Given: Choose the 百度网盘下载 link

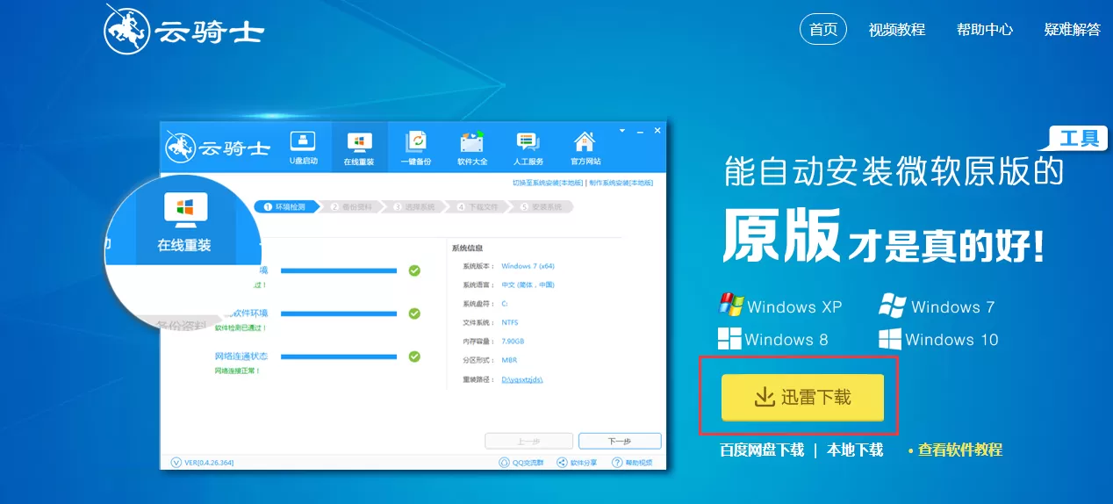Looking at the screenshot, I should point(762,450).
